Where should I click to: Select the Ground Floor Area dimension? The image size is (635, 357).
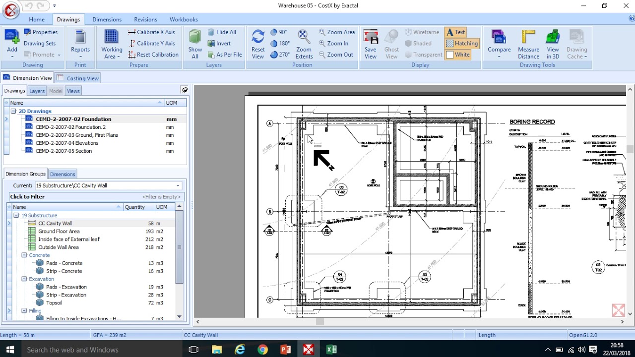pyautogui.click(x=59, y=231)
